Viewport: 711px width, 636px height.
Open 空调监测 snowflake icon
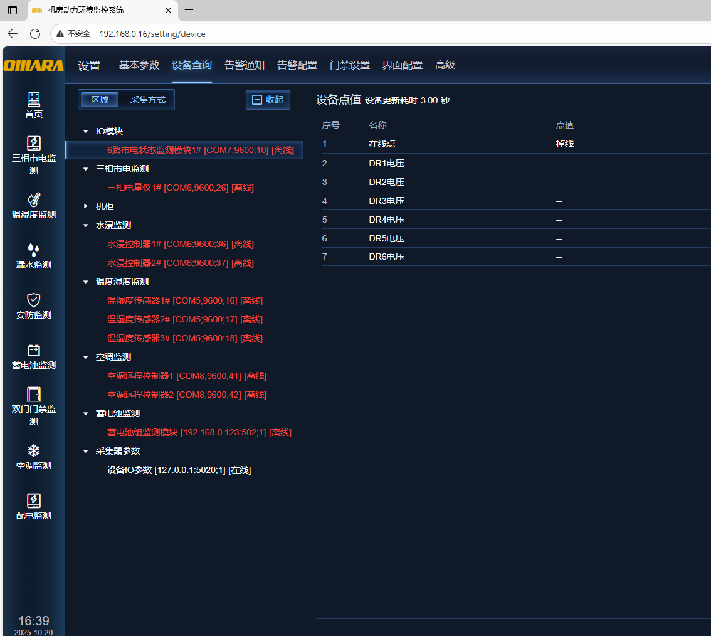[34, 451]
